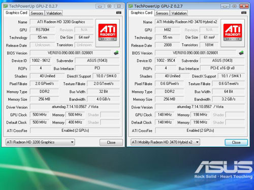Click Driver Version field in left window
The width and height of the screenshot is (254, 190).
pos(75,107)
